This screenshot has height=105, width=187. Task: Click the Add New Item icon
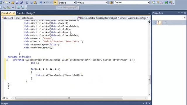tap(6, 3)
